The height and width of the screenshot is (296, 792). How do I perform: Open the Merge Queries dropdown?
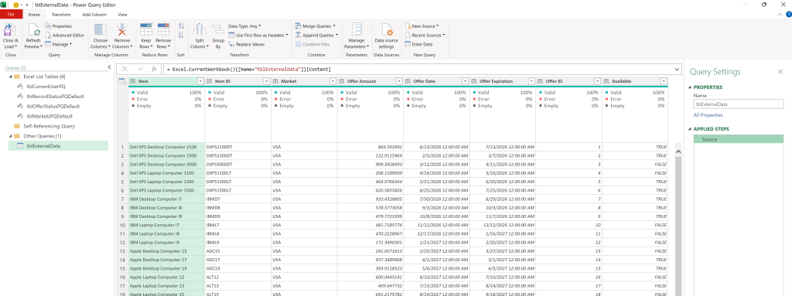pos(316,26)
